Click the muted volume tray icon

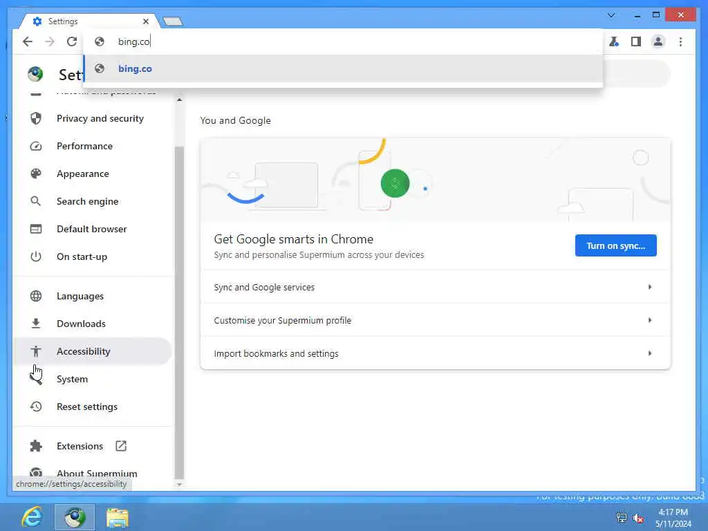(x=638, y=518)
